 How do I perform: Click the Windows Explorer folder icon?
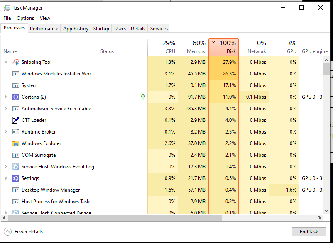16,143
